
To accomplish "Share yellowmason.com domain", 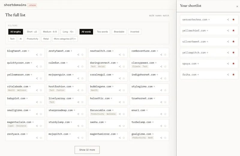I will 37,78.
